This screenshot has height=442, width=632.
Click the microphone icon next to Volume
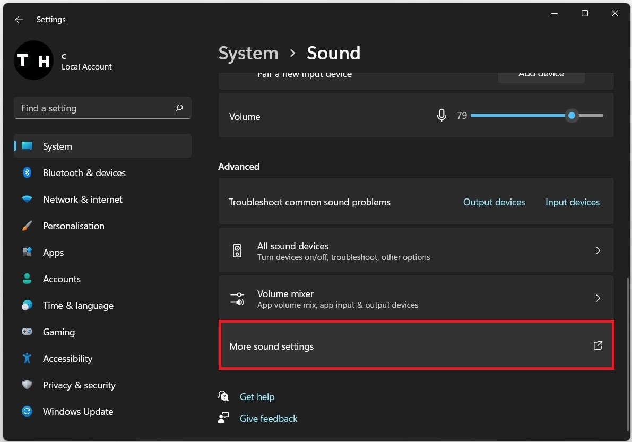tap(441, 116)
